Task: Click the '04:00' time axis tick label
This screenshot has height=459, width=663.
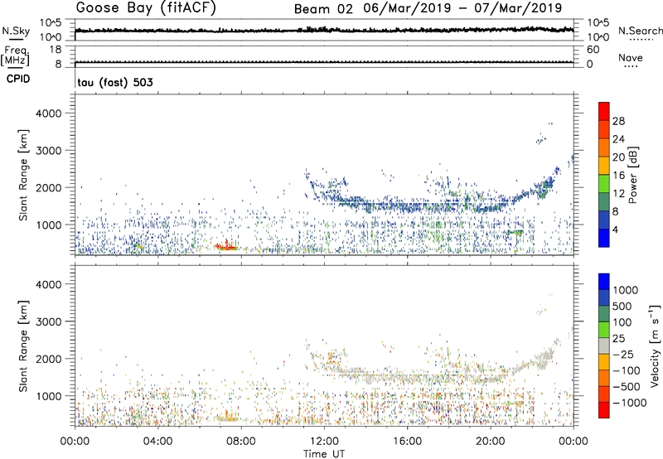Action: pos(157,442)
